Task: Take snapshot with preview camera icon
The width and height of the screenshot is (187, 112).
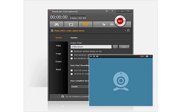Action: click(x=147, y=56)
